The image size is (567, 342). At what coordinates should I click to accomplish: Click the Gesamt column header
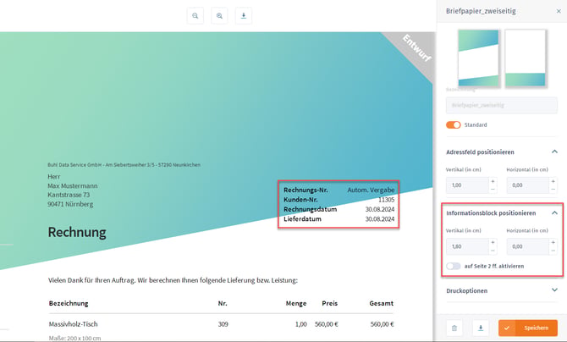[381, 303]
